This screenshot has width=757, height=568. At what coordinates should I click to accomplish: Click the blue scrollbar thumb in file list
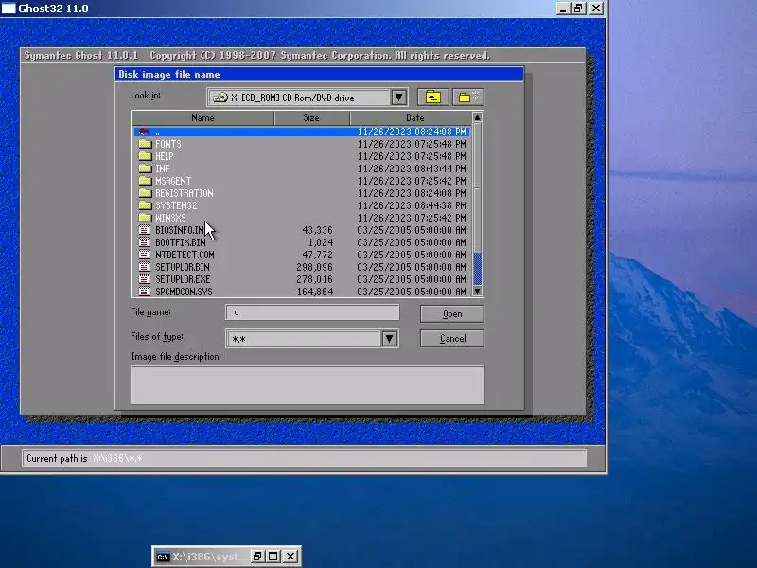[x=477, y=269]
